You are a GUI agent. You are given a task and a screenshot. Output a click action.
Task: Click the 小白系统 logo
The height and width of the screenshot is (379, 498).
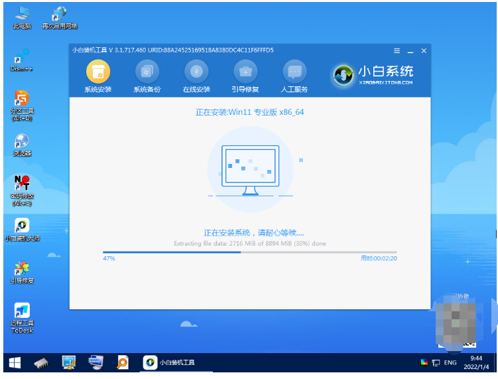(x=373, y=75)
